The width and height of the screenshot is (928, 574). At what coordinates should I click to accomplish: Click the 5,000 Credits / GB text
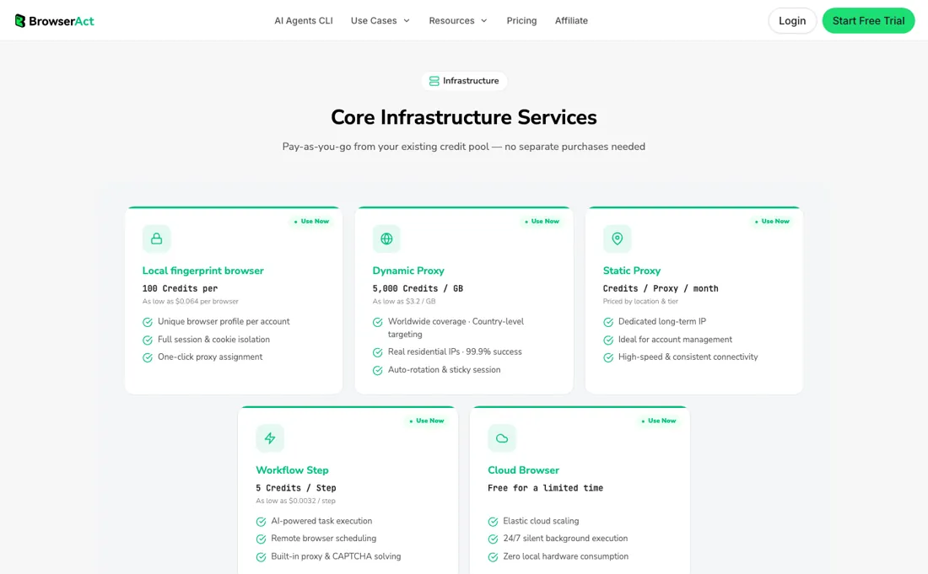418,288
